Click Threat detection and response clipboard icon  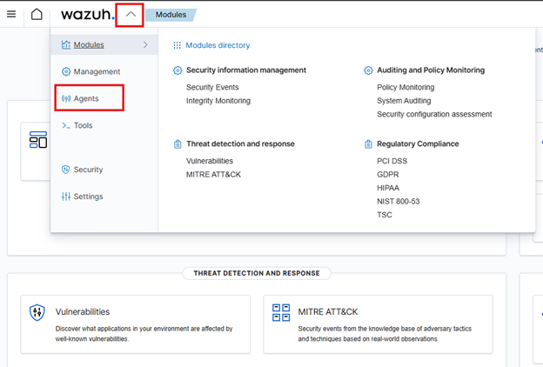coord(178,144)
